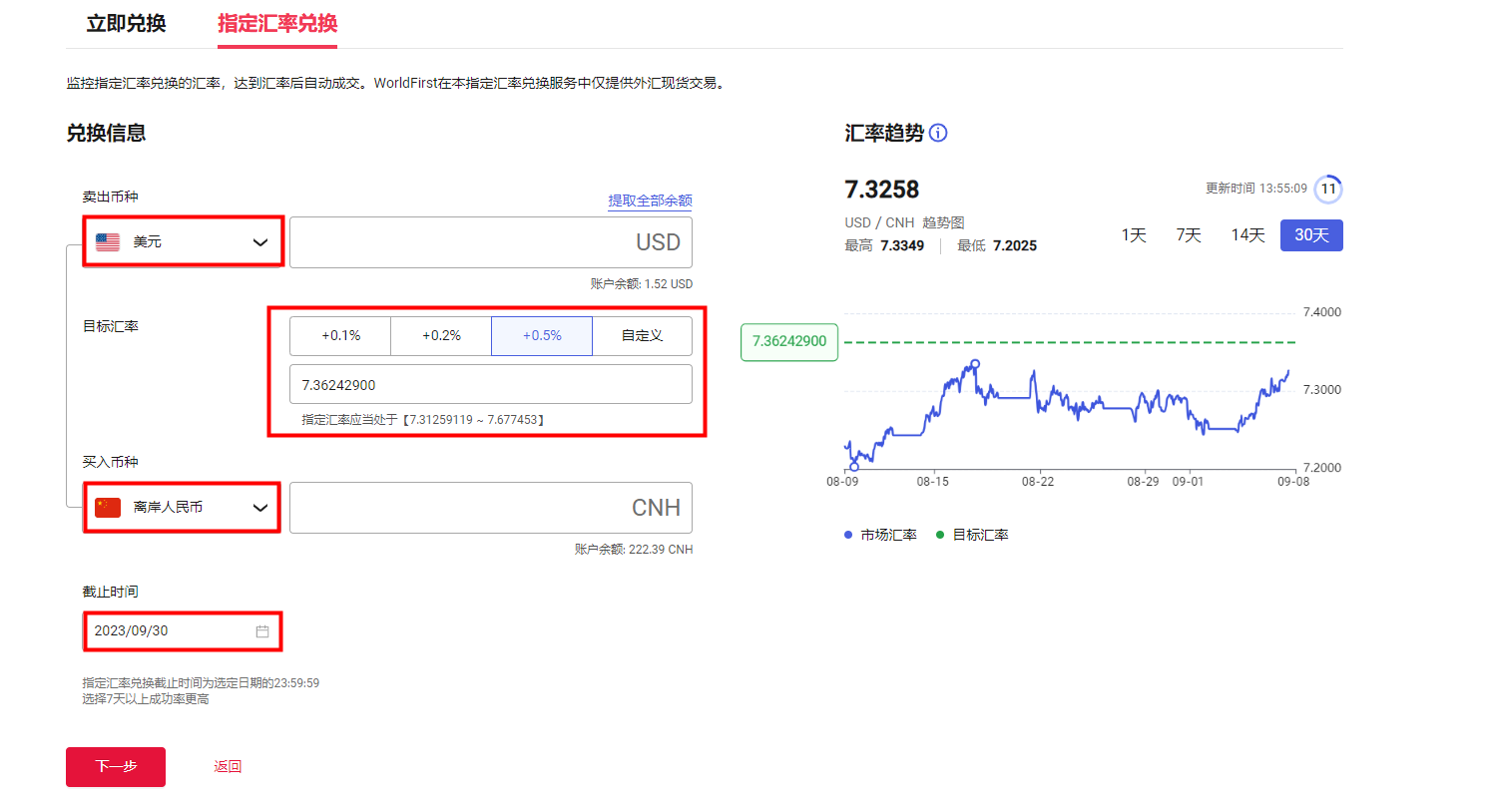Click the 目标汇率 green legend dot

pyautogui.click(x=940, y=536)
